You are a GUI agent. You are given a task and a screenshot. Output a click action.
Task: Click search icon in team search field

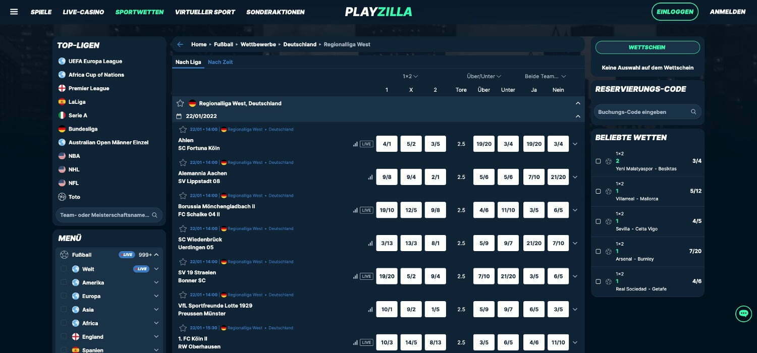coord(154,215)
